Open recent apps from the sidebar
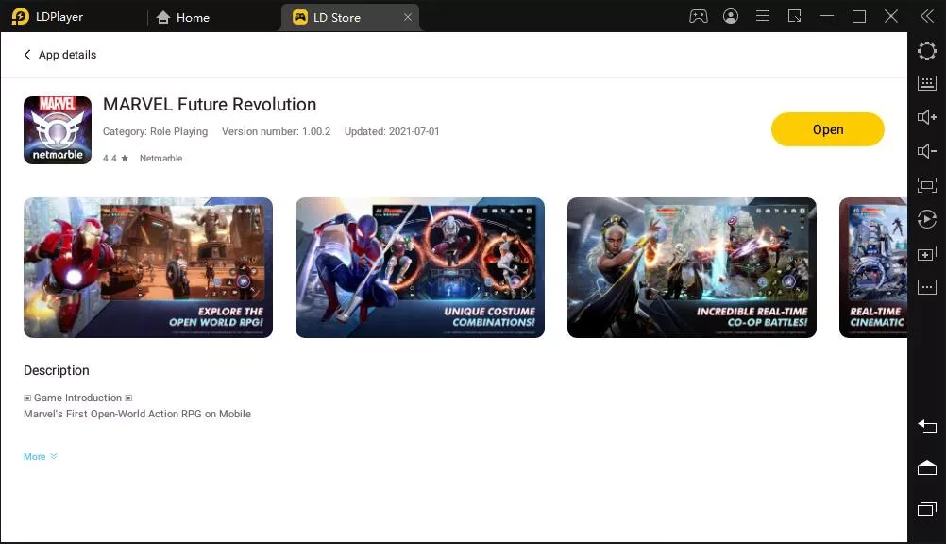 pyautogui.click(x=927, y=510)
